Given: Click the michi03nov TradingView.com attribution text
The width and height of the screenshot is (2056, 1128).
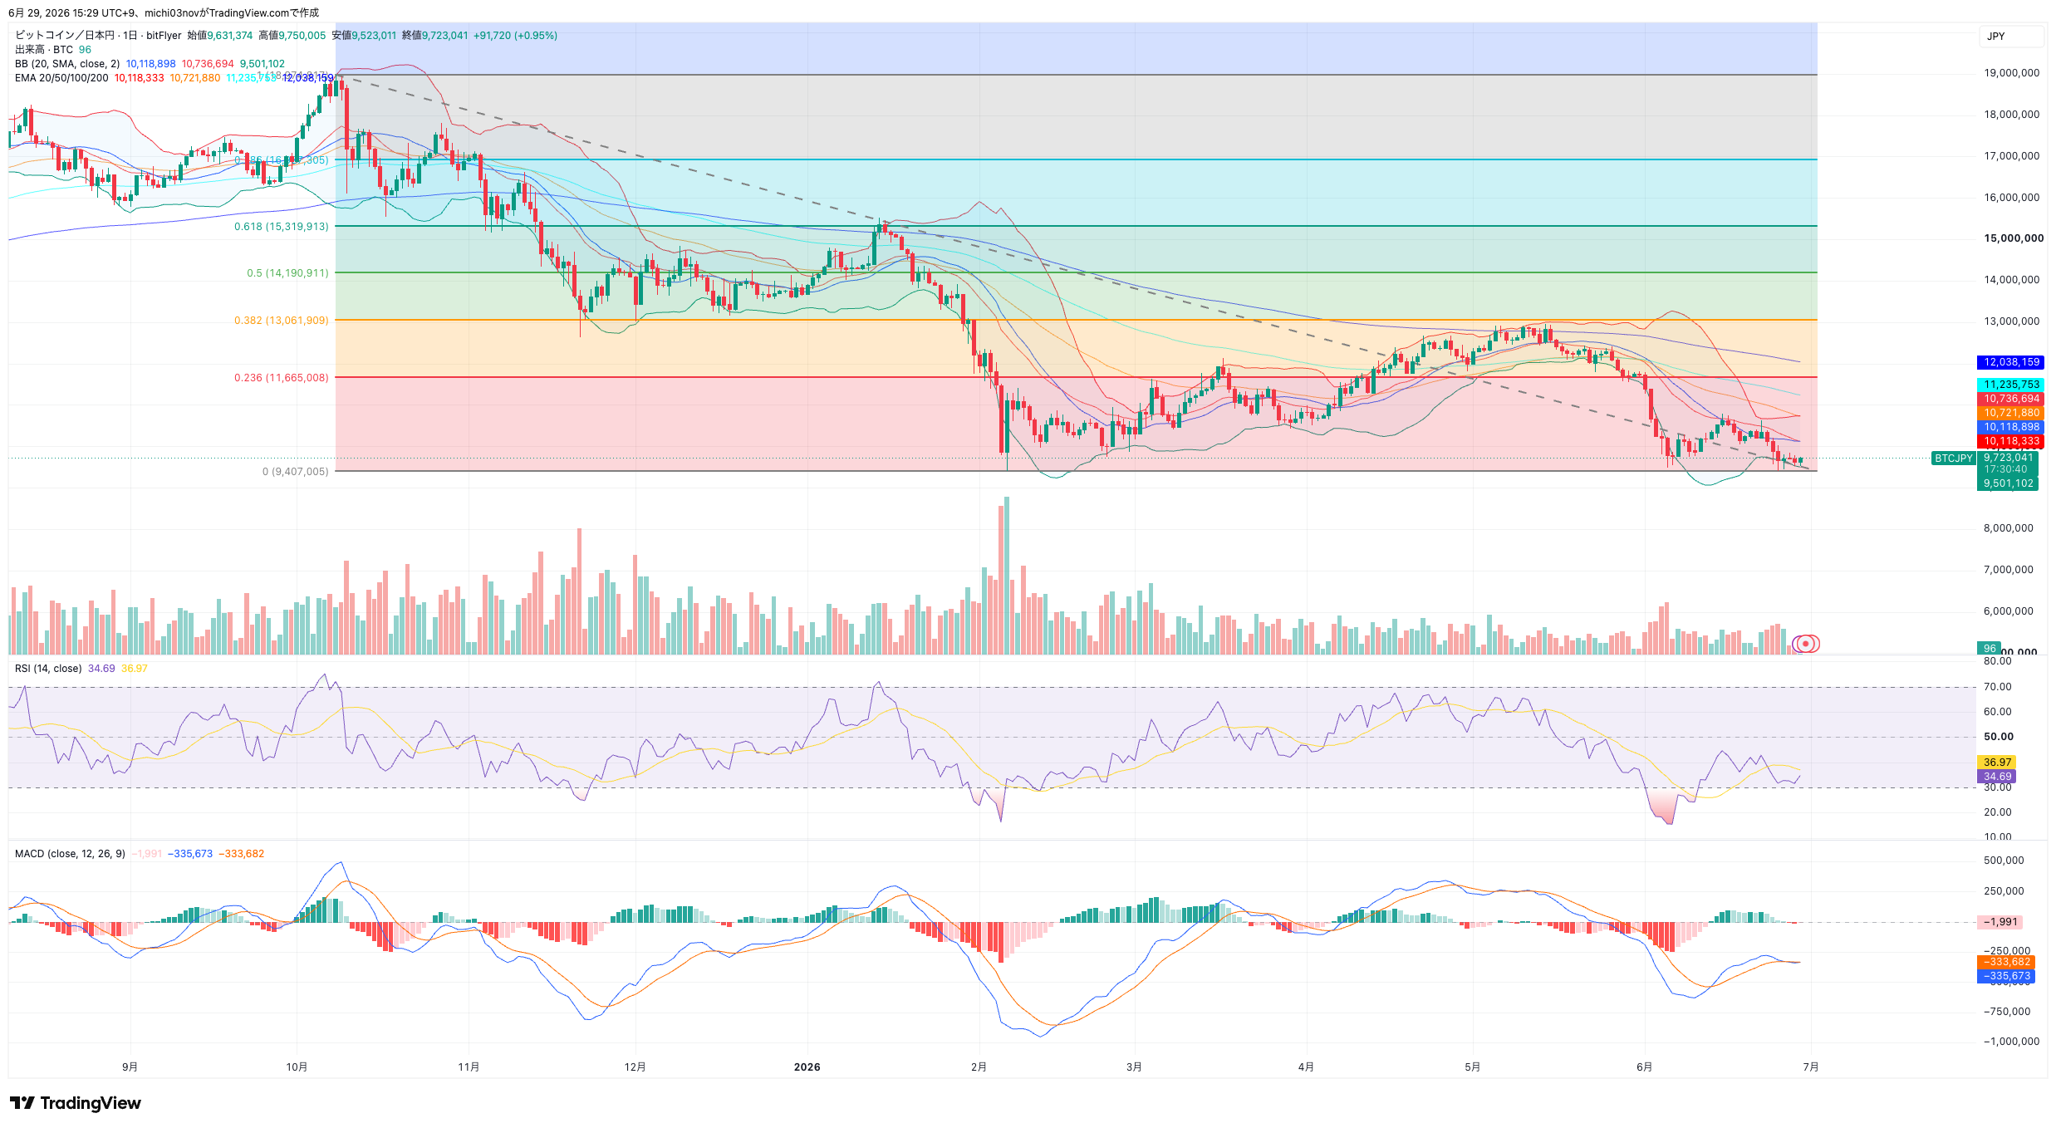Looking at the screenshot, I should pos(232,12).
